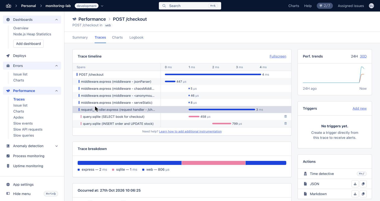The image size is (380, 201).
Task: Open the 2/7 onboarding progress badge
Action: click(x=325, y=6)
